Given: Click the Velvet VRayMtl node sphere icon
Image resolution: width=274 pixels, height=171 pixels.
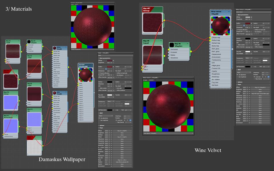Looking at the screenshot, I should (54, 48).
